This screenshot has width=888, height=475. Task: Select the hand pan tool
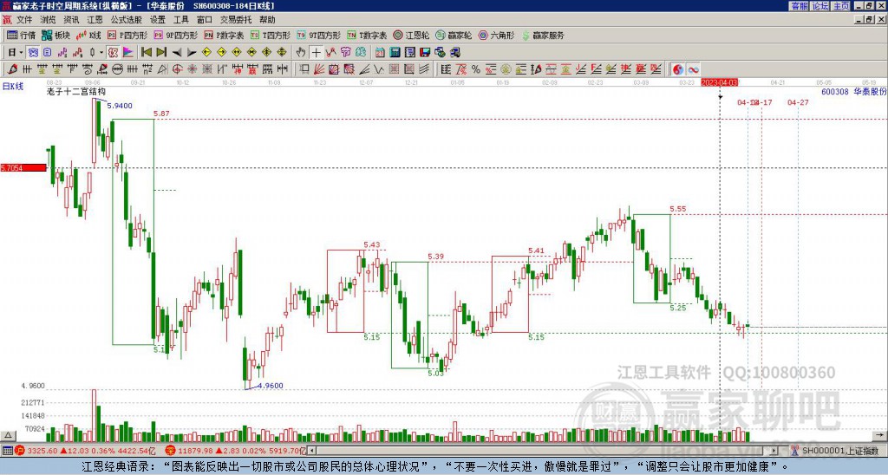coord(301,53)
